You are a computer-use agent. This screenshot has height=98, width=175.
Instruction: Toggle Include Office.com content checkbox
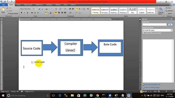(143, 33)
